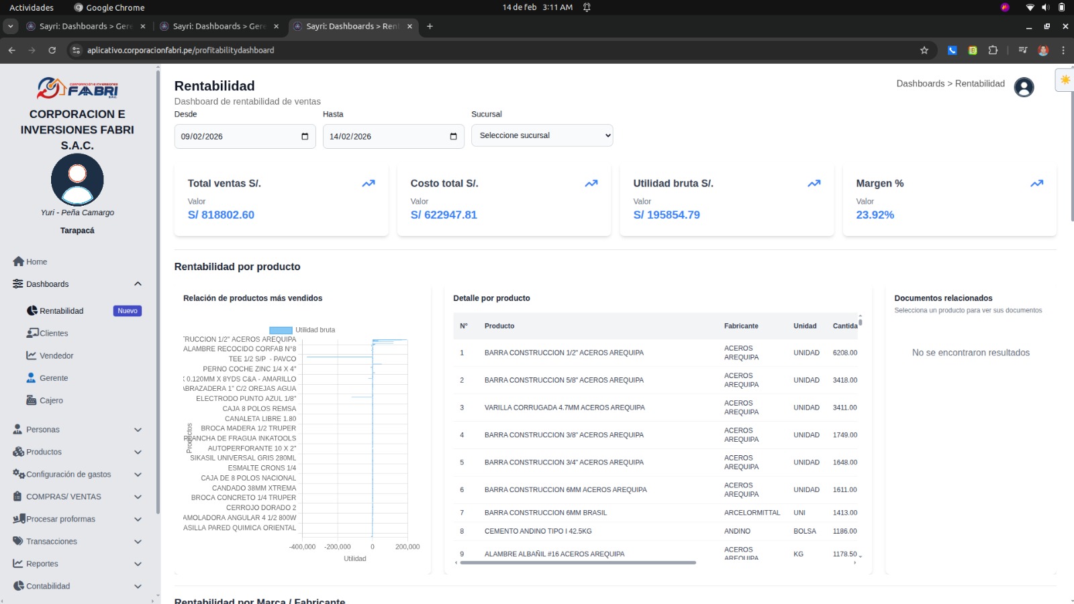Bookmark this page with star icon

(x=924, y=50)
